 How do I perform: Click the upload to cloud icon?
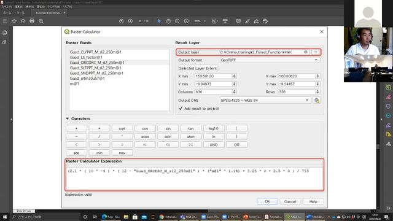point(23,21)
